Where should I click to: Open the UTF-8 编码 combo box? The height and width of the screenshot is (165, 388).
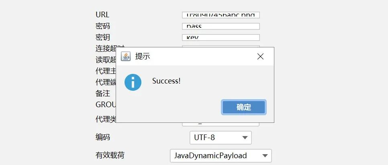pos(221,138)
